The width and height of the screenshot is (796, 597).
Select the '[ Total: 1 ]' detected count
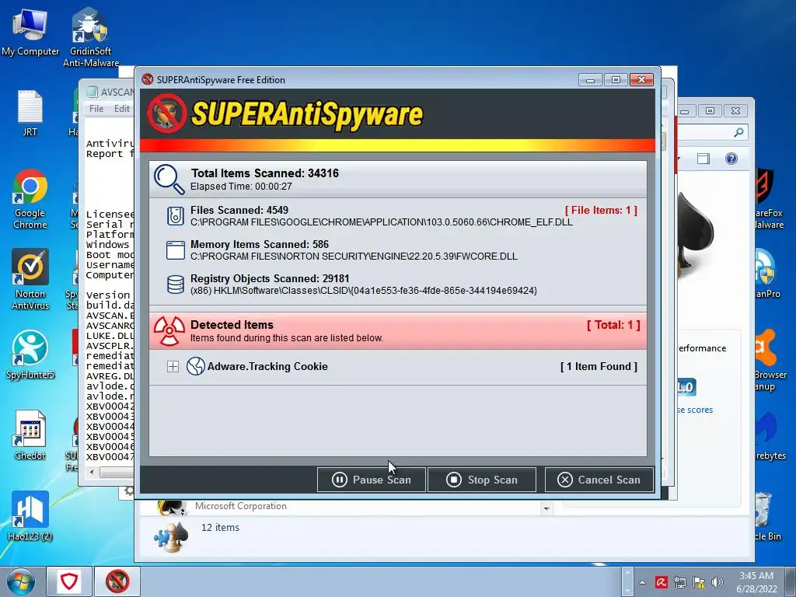[613, 325]
